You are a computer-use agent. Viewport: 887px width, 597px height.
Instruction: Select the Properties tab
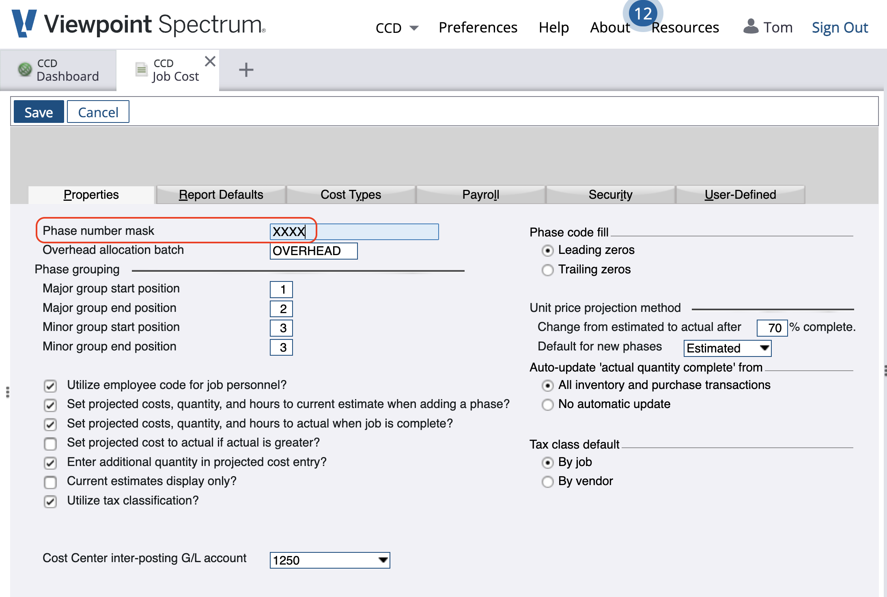click(x=91, y=195)
